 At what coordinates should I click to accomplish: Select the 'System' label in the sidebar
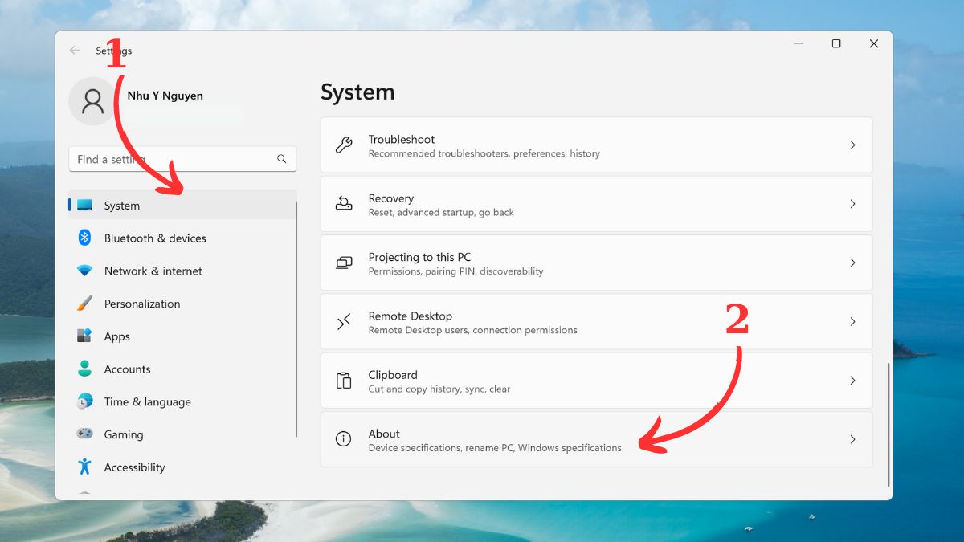click(122, 206)
